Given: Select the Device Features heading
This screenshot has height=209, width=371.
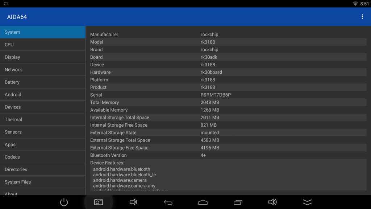Looking at the screenshot, I should tap(107, 163).
